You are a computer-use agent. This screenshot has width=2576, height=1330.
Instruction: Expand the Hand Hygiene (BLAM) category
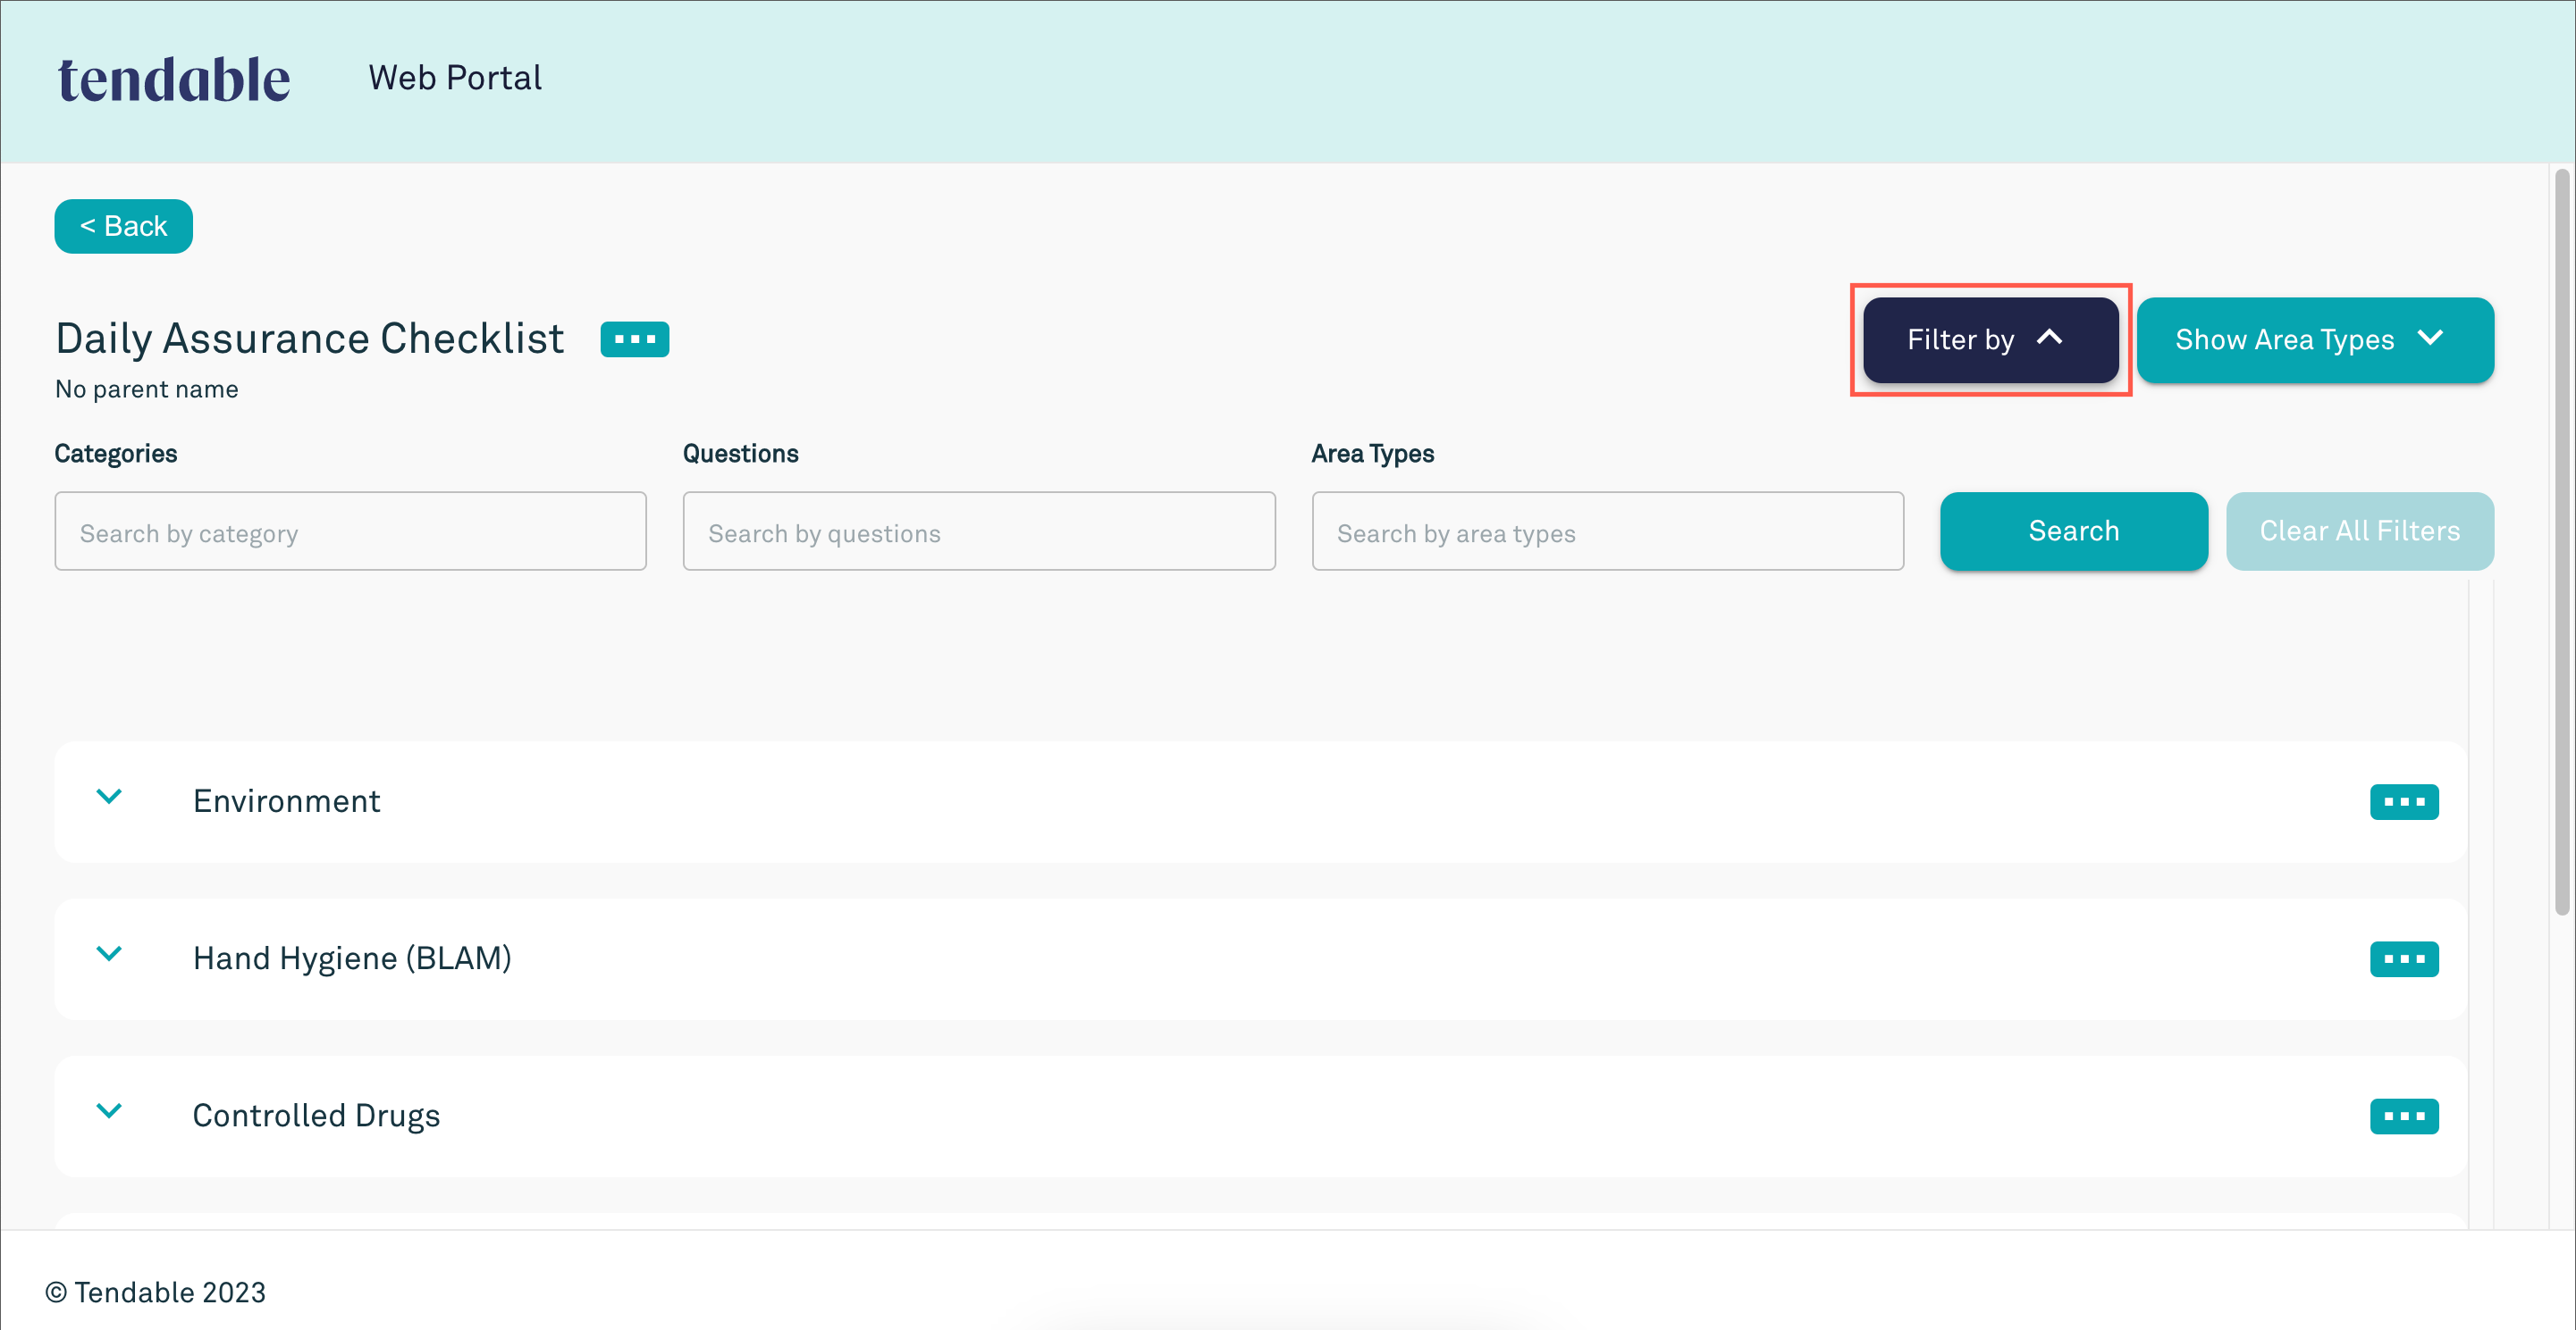[x=109, y=954]
